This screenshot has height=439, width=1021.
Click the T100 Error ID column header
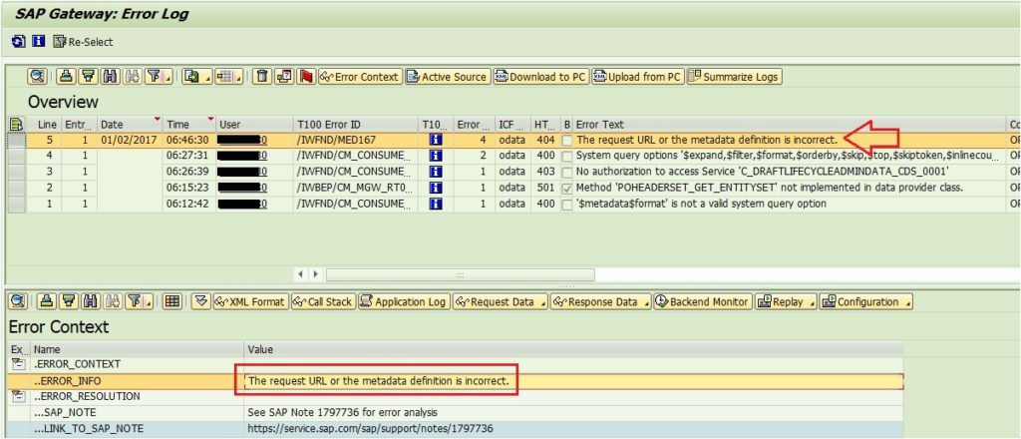coord(356,125)
